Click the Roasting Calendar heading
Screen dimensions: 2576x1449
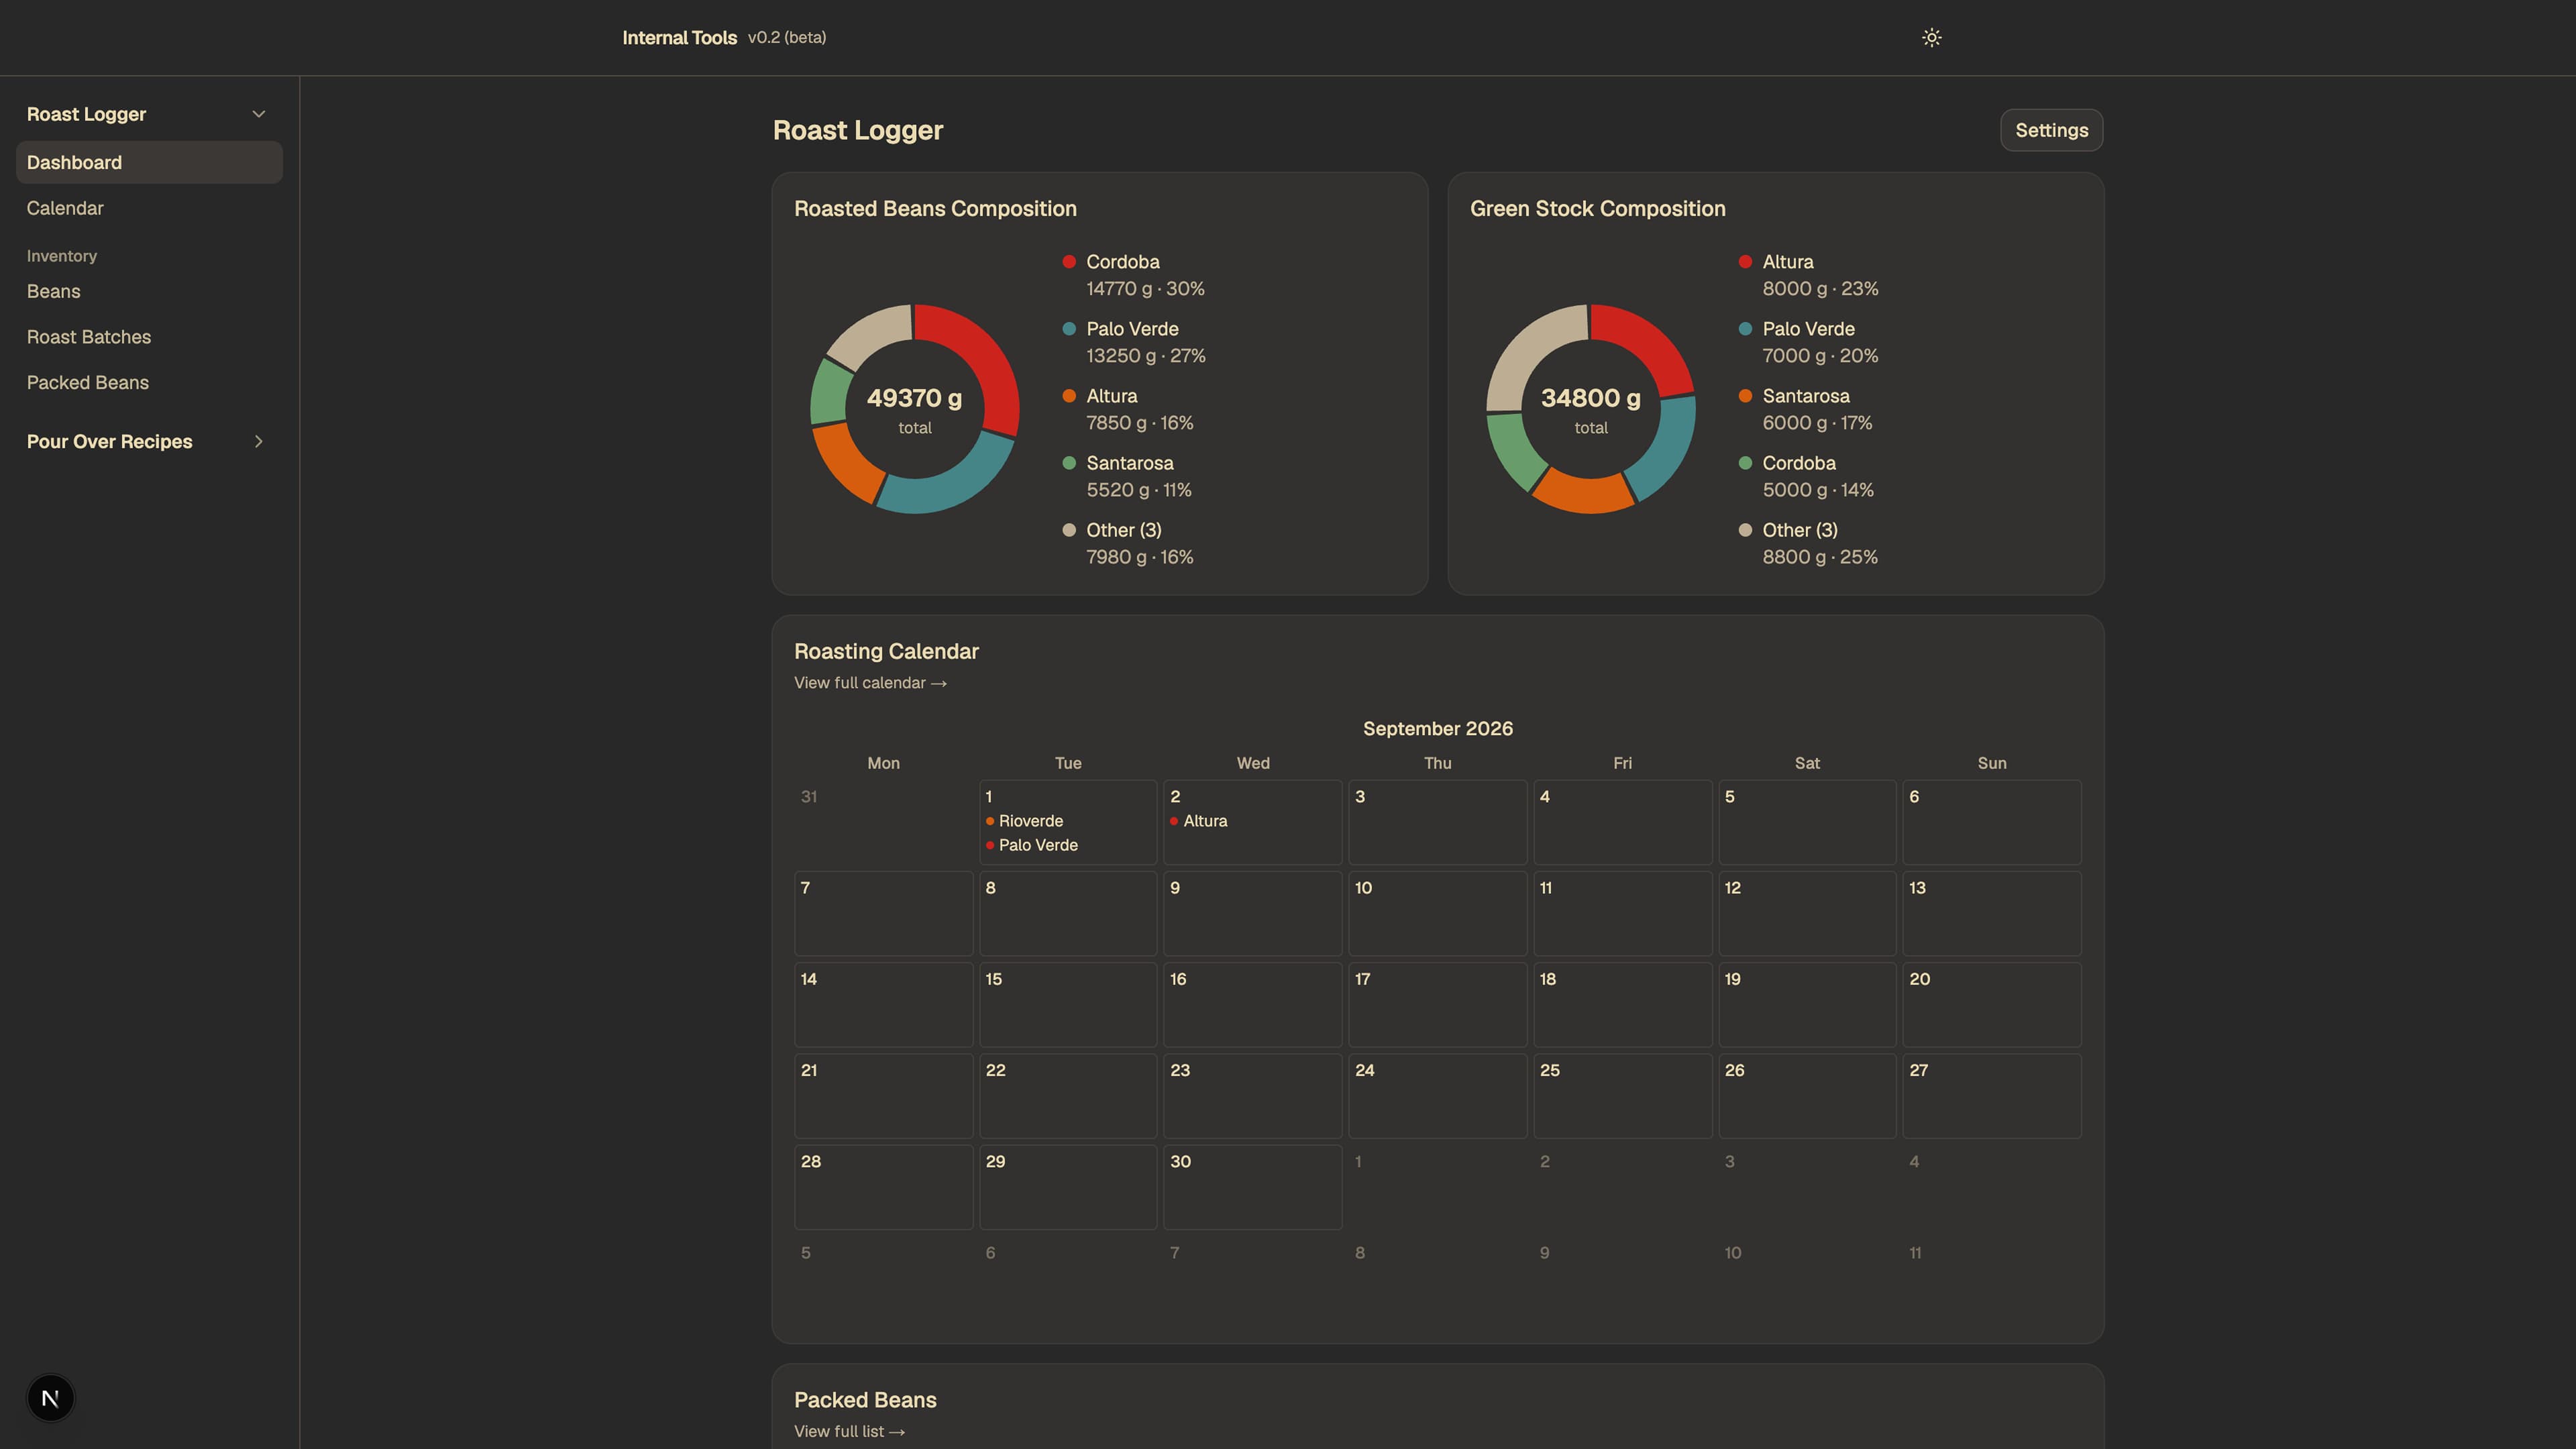(x=886, y=651)
